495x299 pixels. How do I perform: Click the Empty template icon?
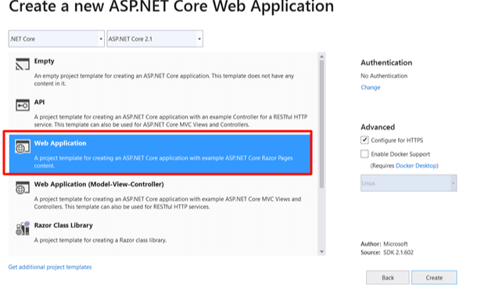pos(23,64)
